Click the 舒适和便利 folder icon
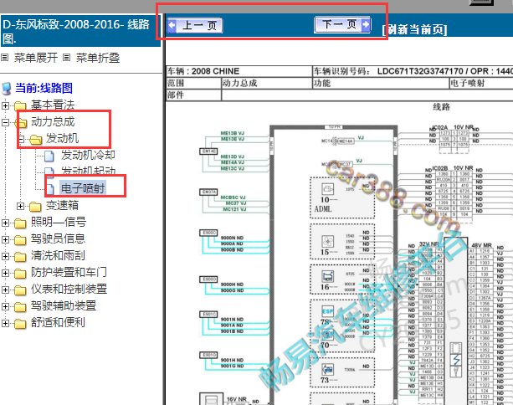Screen dimensions: 513x405 point(20,324)
